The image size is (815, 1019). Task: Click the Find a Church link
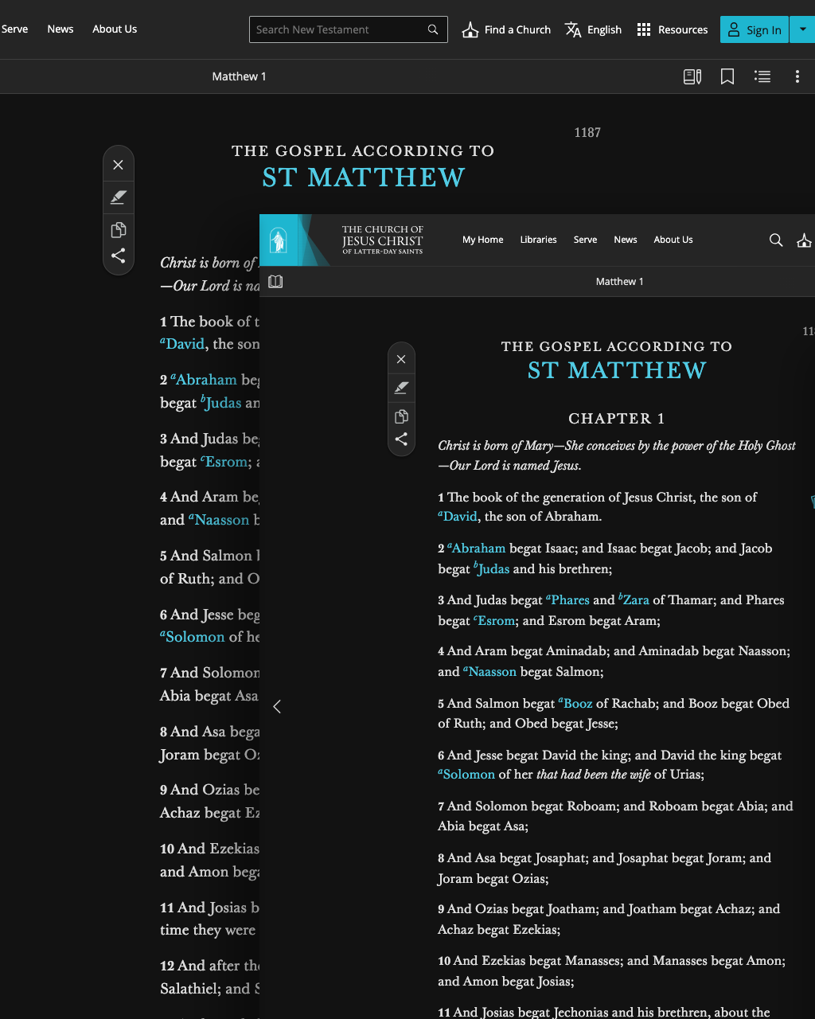pos(507,29)
